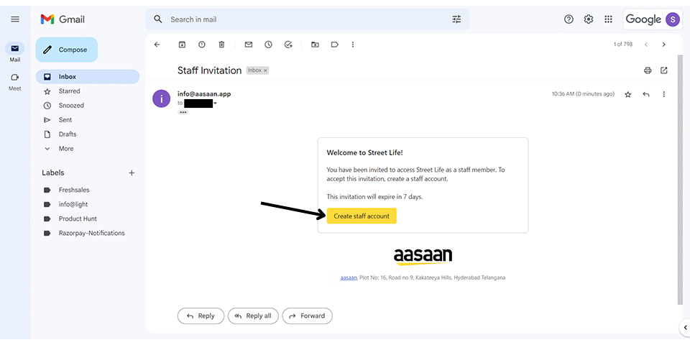Click the Compose button
690x345 pixels.
(66, 50)
